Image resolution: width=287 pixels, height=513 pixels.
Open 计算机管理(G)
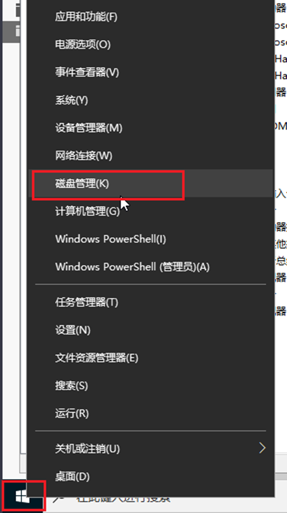click(150, 211)
